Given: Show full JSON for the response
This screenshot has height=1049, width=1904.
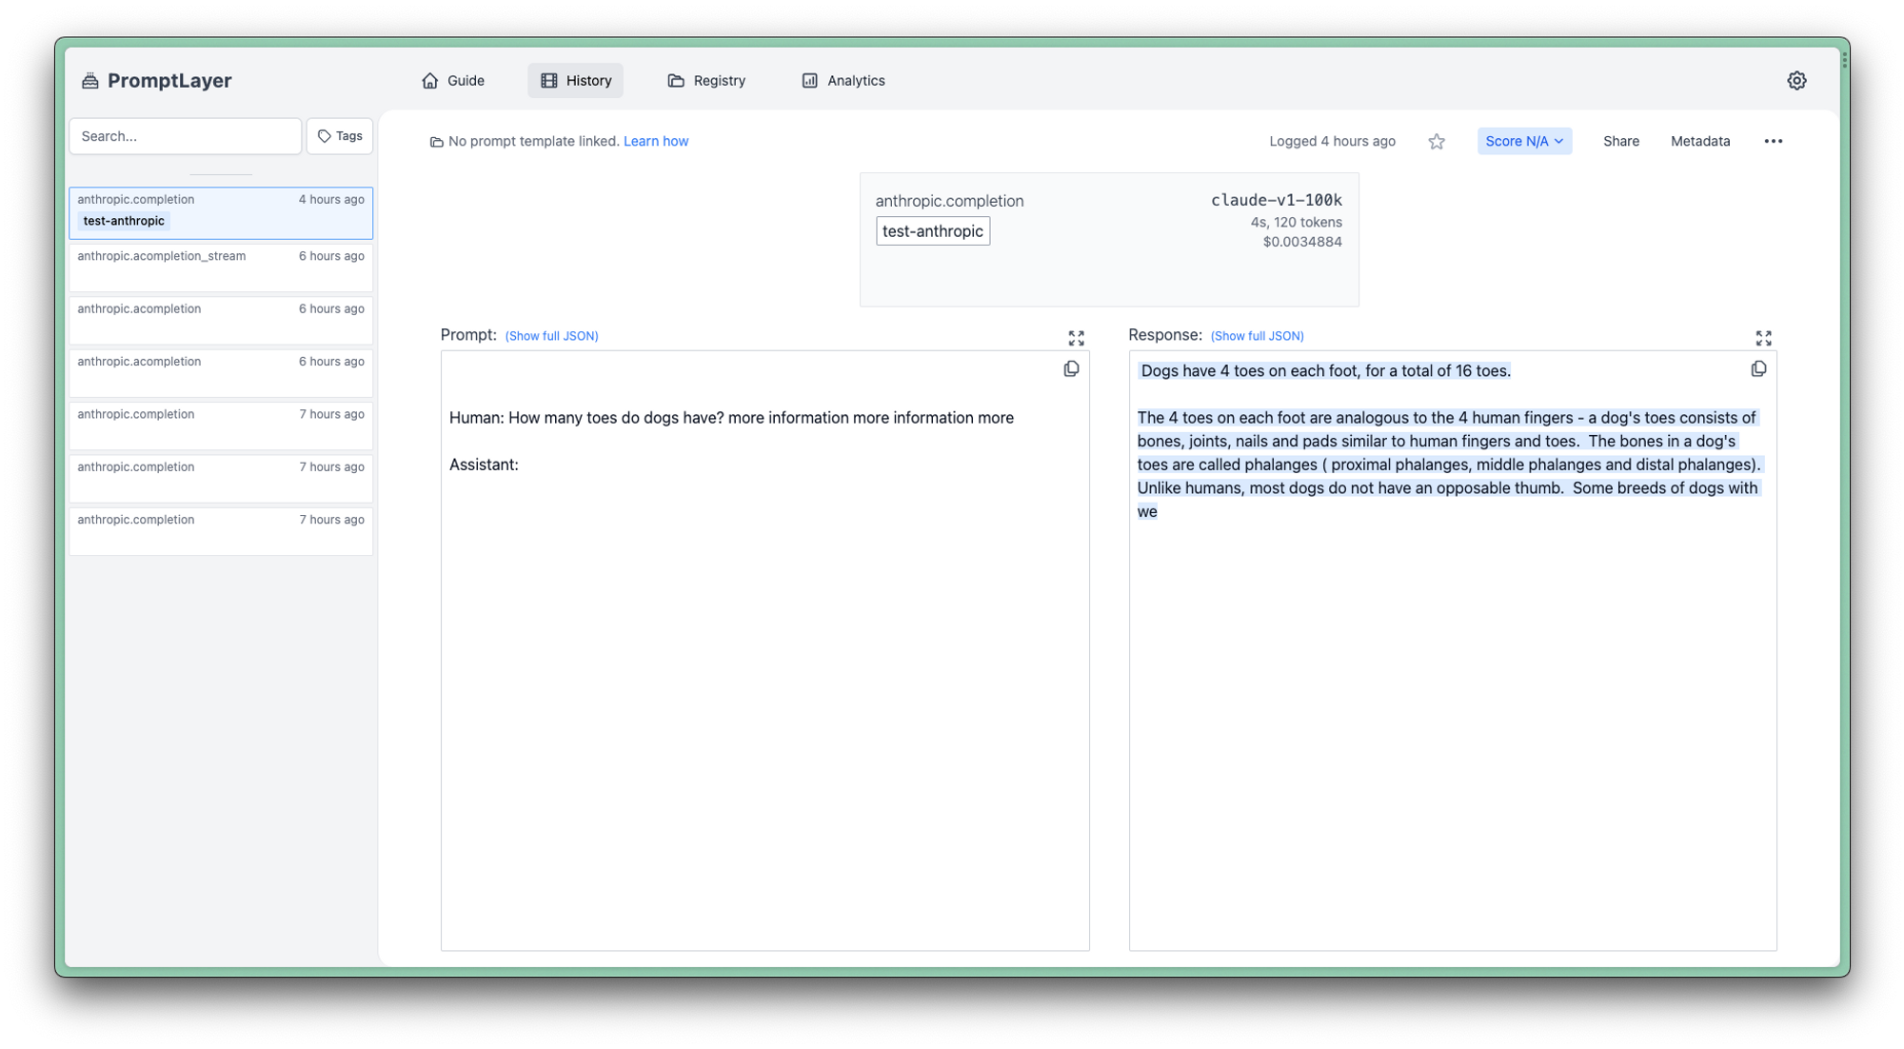Looking at the screenshot, I should pyautogui.click(x=1257, y=336).
